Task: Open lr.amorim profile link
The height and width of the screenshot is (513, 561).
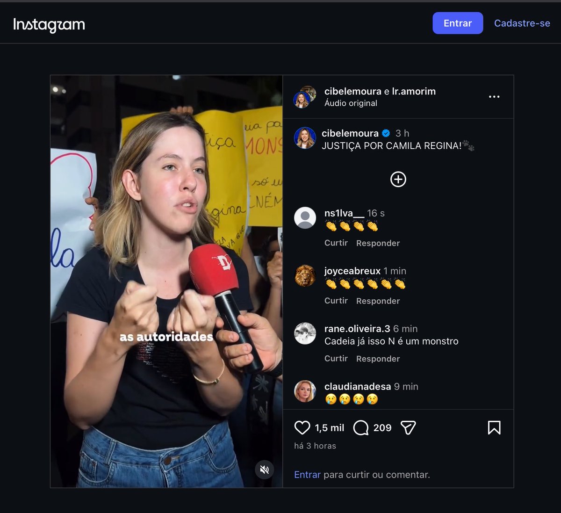Action: (414, 91)
